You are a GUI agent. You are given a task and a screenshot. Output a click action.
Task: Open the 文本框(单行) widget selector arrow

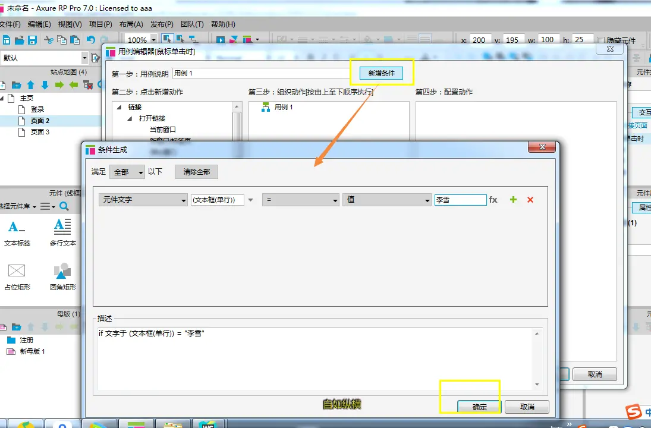250,200
